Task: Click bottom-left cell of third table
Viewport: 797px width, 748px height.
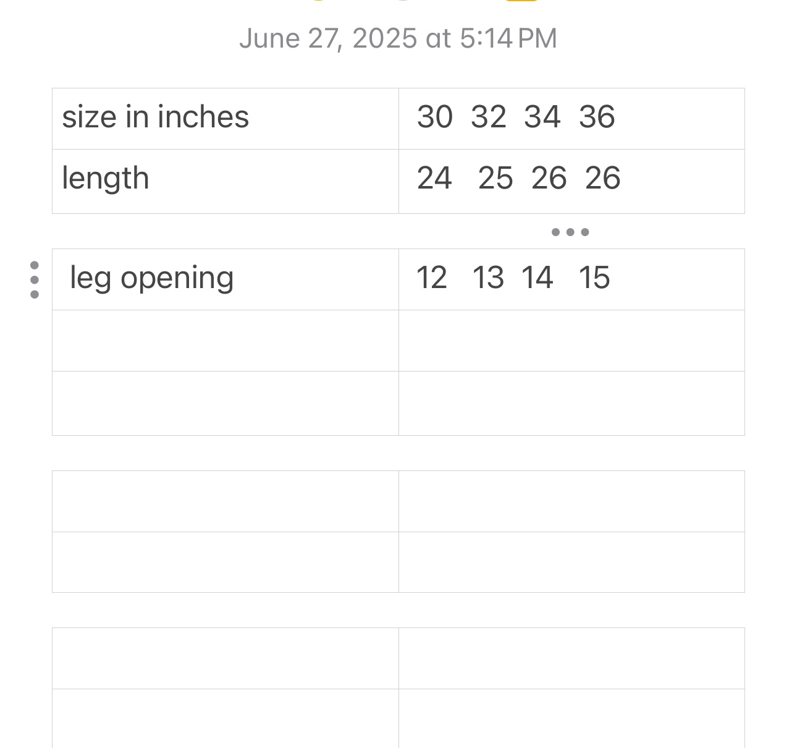Action: [225, 561]
